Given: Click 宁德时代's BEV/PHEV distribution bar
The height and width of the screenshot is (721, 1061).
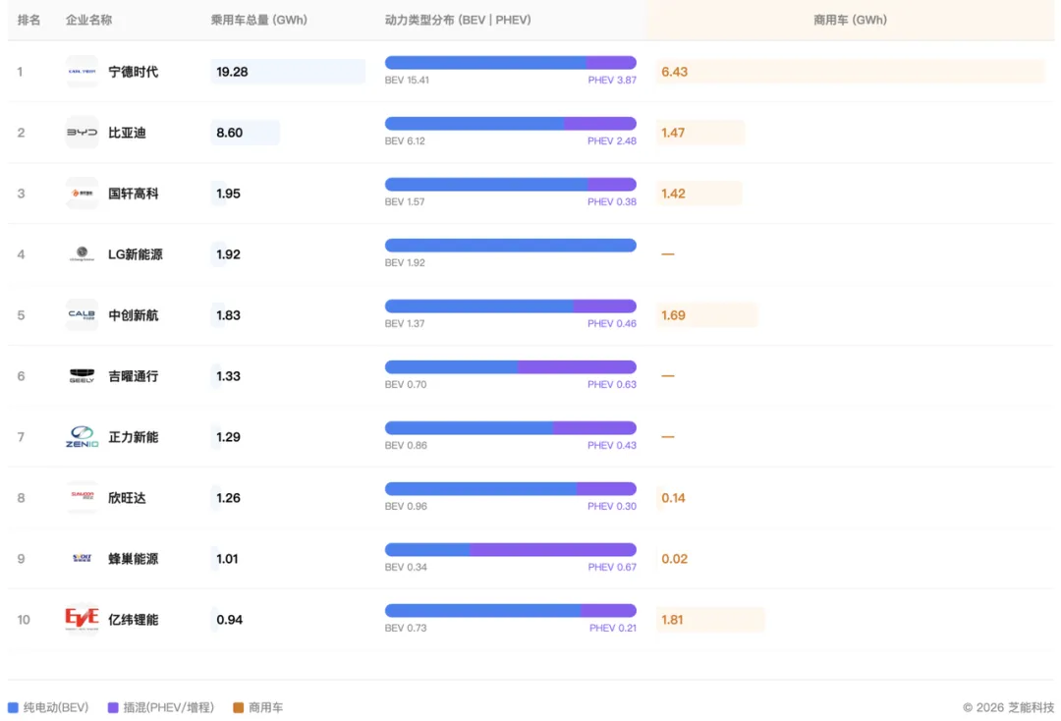Looking at the screenshot, I should click(510, 63).
